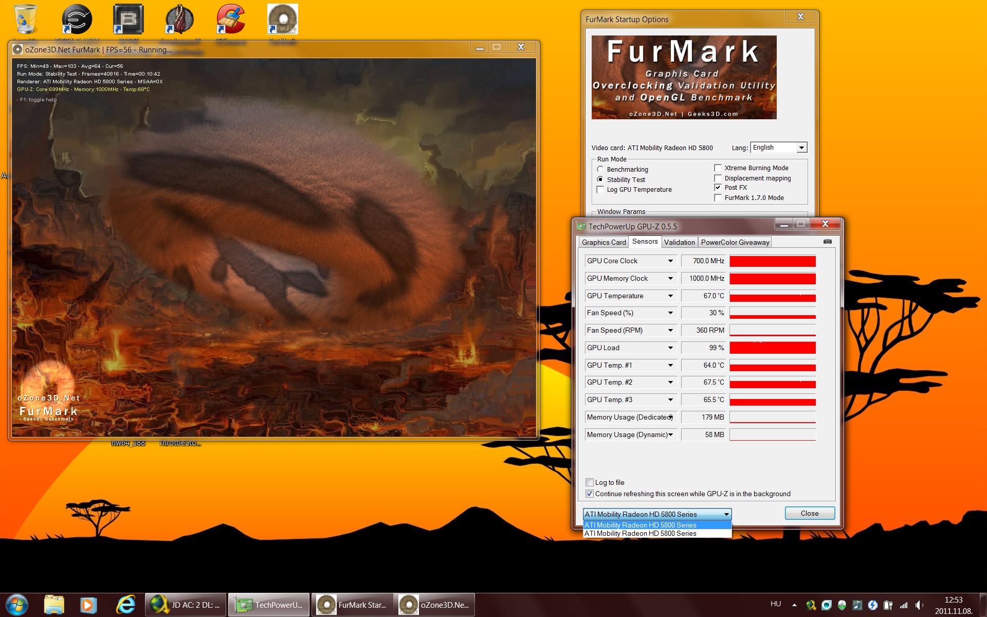Click the music note tray icon

857,605
